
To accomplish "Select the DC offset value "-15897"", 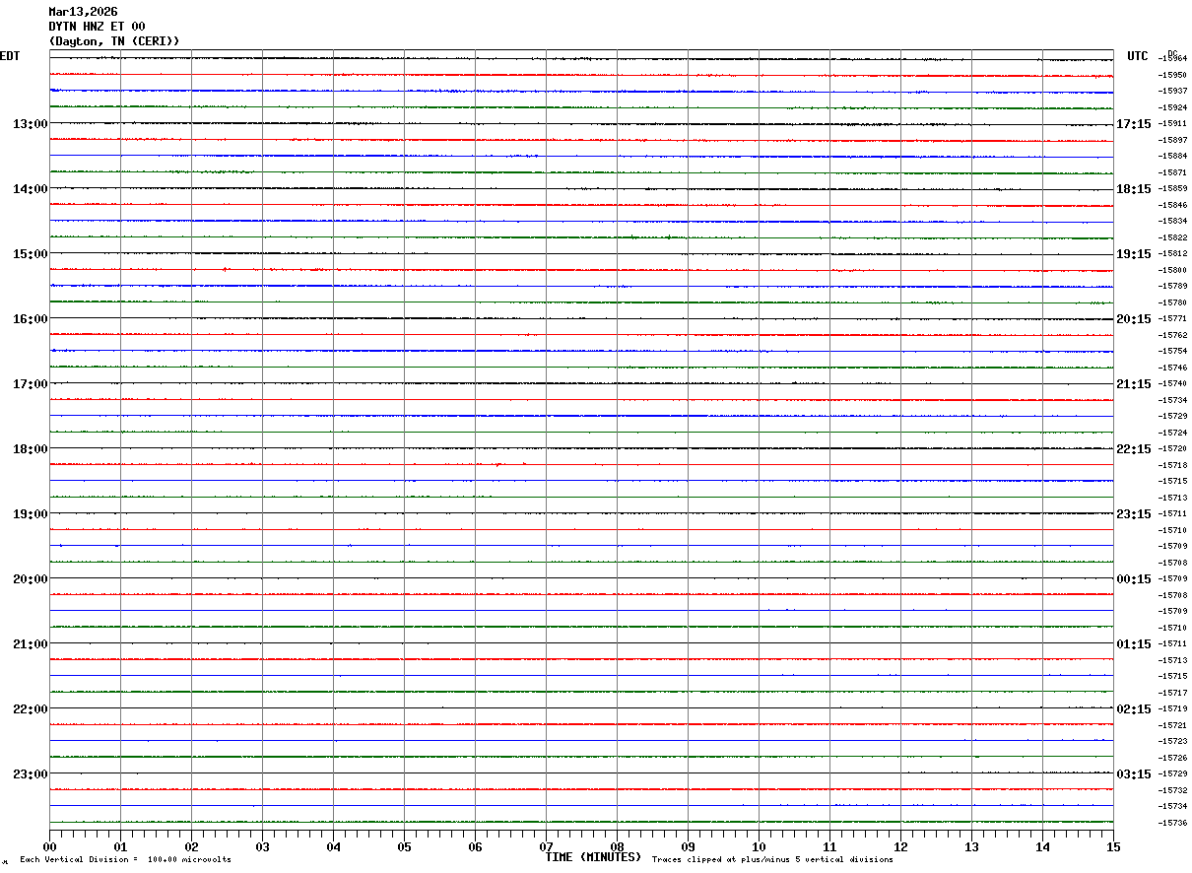I will point(1172,140).
